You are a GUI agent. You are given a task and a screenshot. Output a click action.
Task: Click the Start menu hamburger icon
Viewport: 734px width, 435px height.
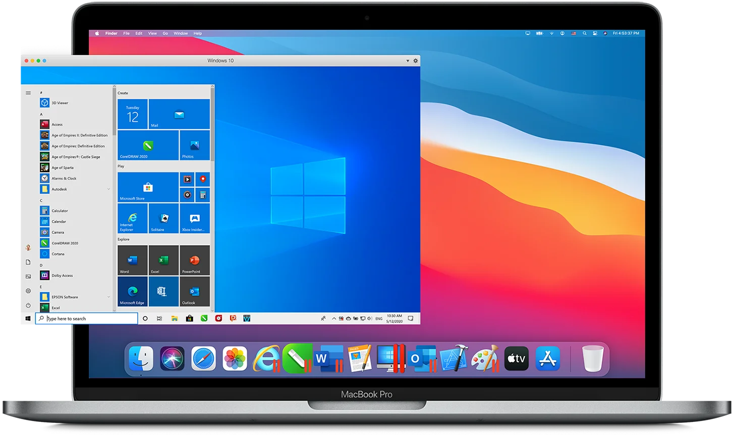pyautogui.click(x=28, y=93)
